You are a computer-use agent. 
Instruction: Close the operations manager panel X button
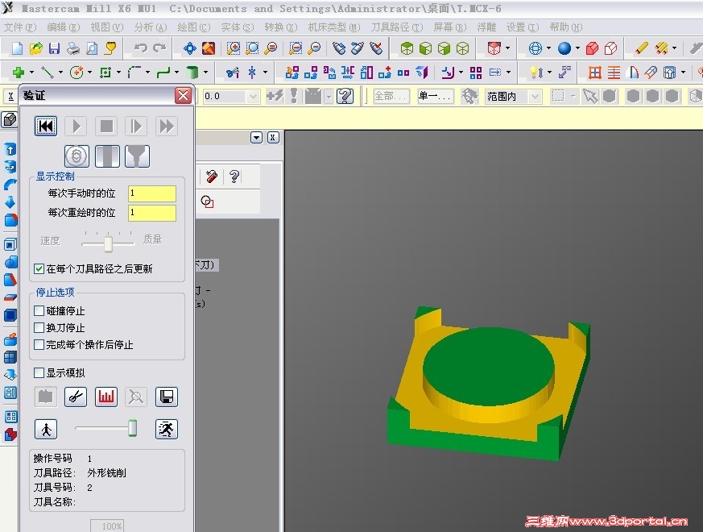pos(273,137)
